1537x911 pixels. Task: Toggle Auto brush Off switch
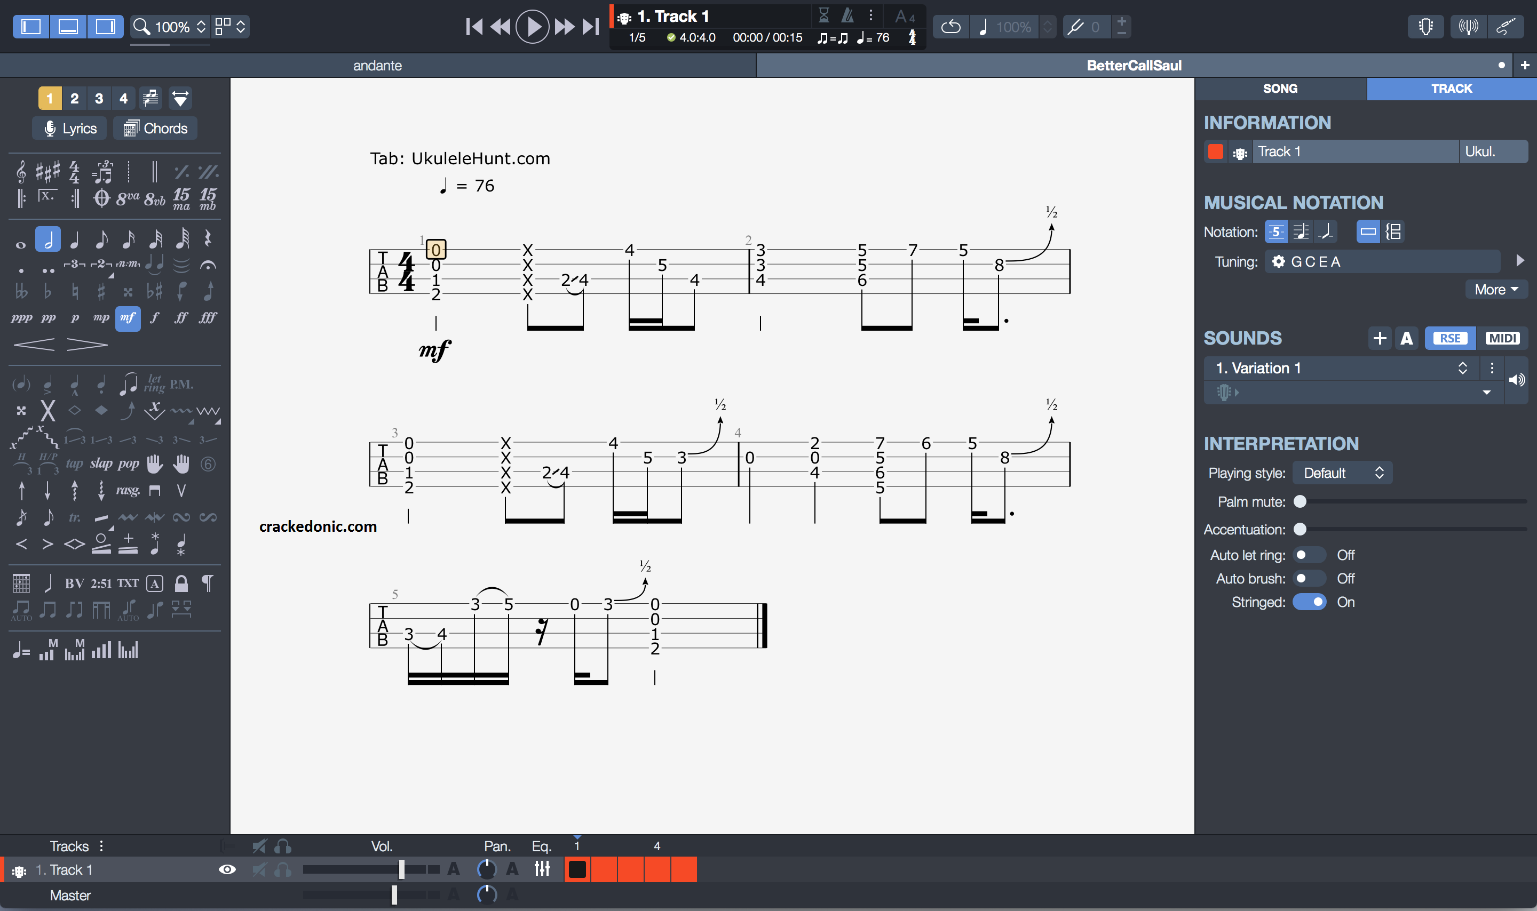click(x=1307, y=578)
